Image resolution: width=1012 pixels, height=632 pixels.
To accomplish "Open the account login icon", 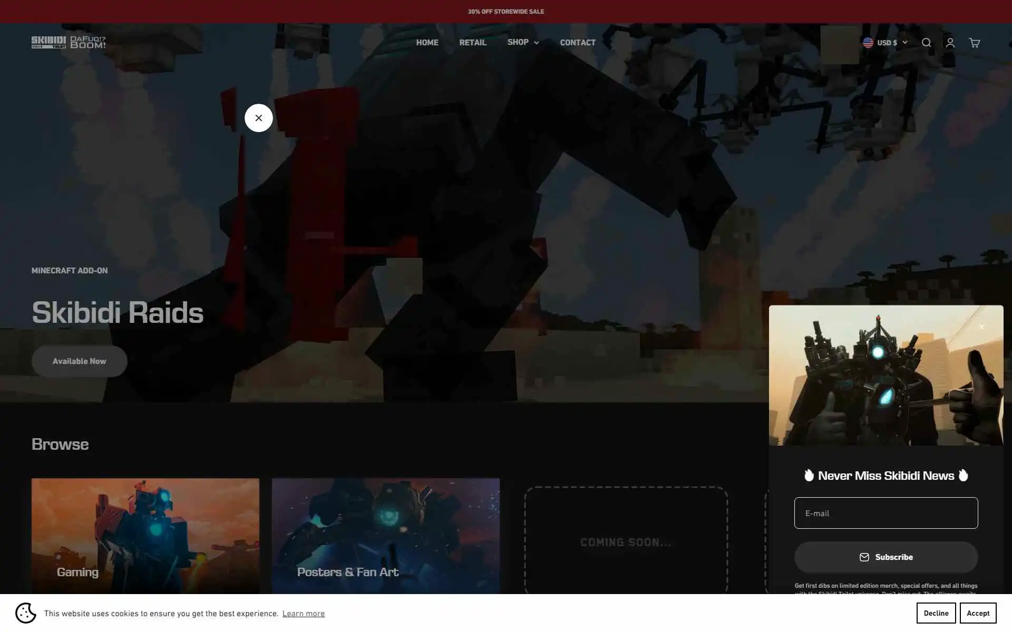I will (950, 43).
